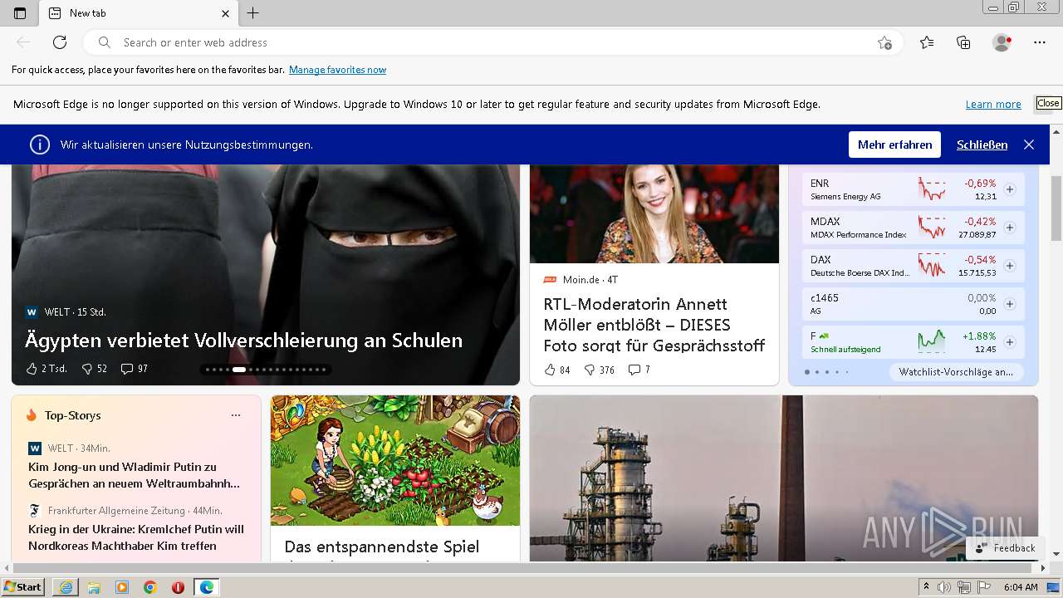Open Das entspannendste Spiel ad text

(x=382, y=547)
